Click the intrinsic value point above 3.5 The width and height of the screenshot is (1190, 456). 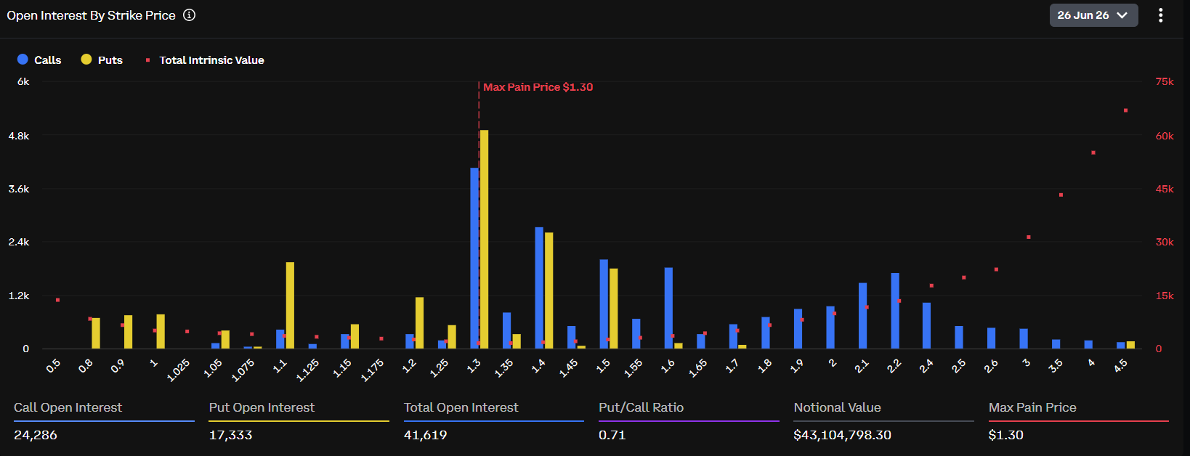(x=1061, y=195)
